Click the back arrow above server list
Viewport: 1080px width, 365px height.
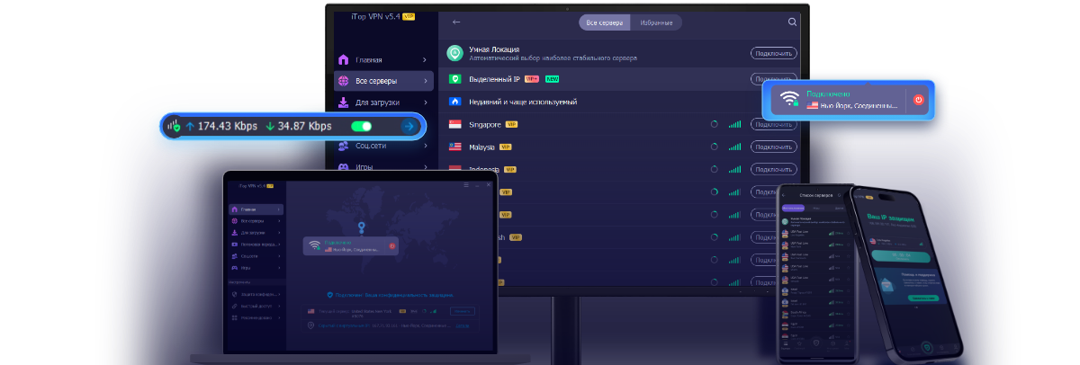(x=456, y=22)
